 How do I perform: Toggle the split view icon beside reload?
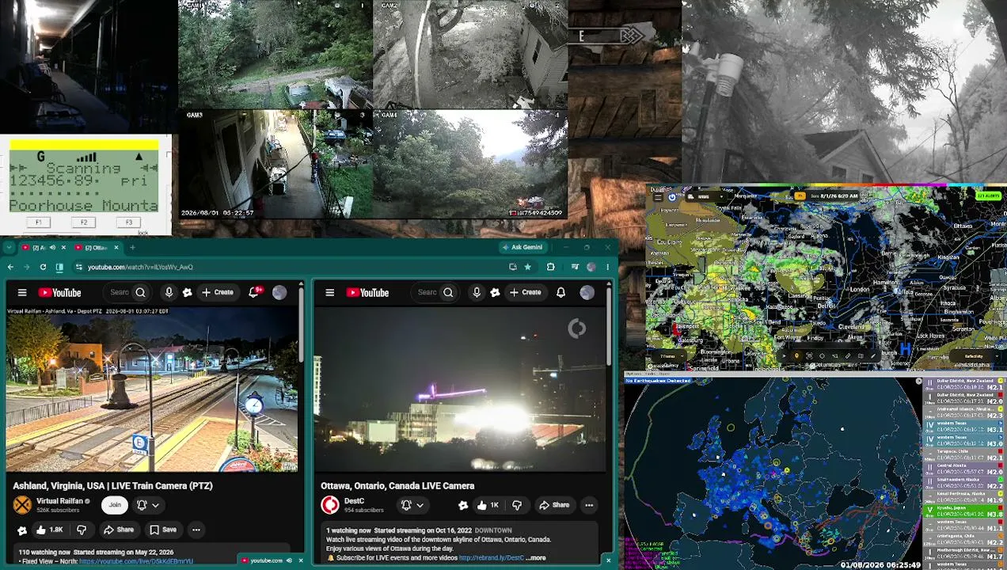pos(59,267)
